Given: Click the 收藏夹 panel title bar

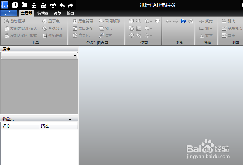Looking at the screenshot, I should tap(39, 119).
